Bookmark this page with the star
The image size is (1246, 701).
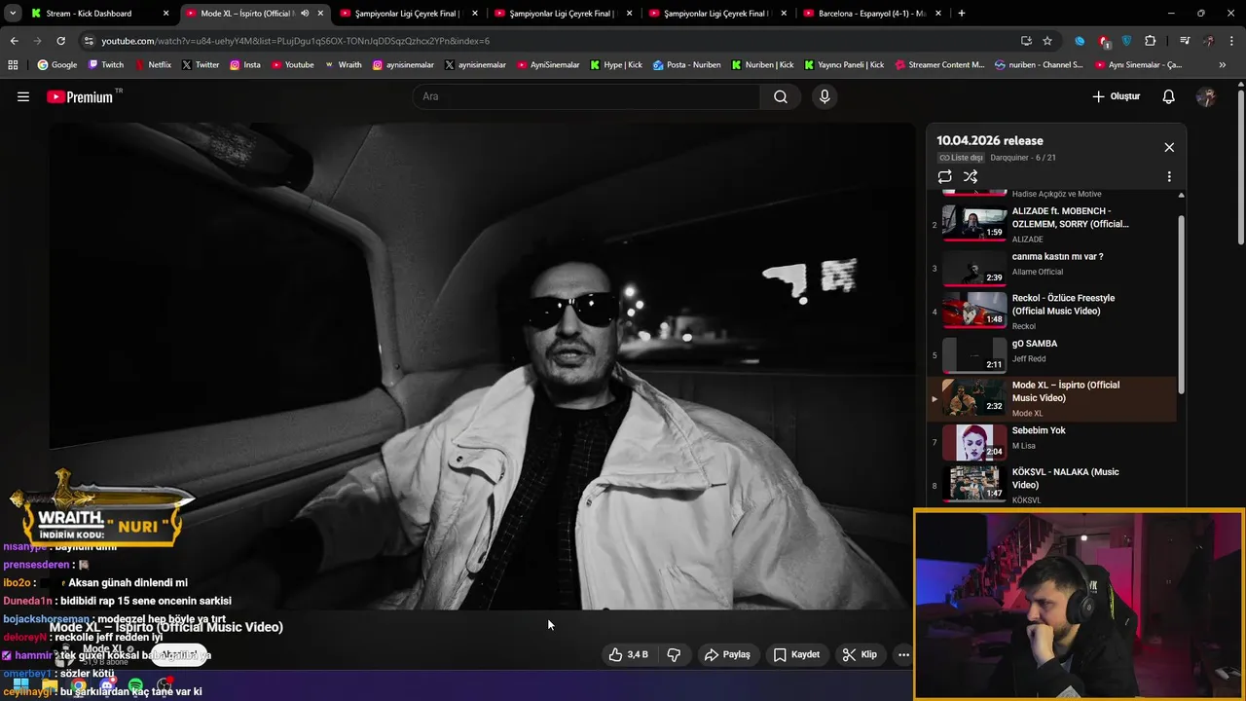(x=1047, y=41)
